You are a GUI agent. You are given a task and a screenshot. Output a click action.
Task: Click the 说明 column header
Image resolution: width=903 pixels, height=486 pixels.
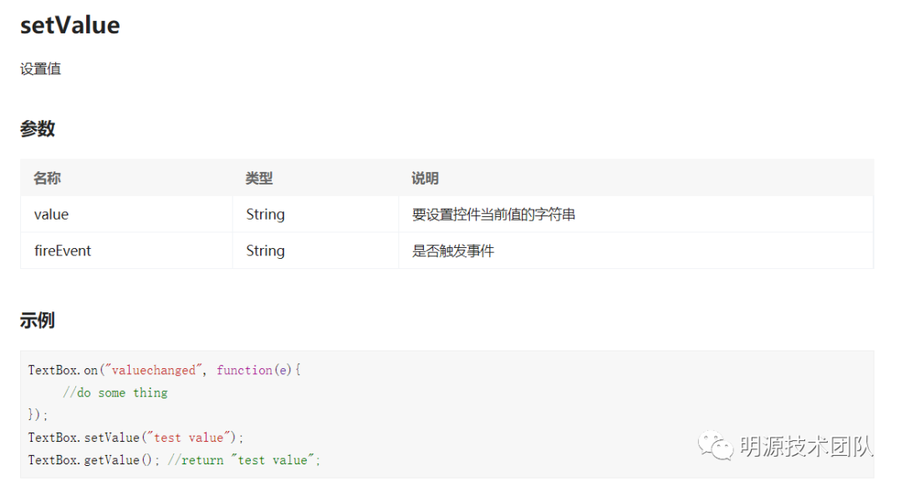[x=425, y=179]
